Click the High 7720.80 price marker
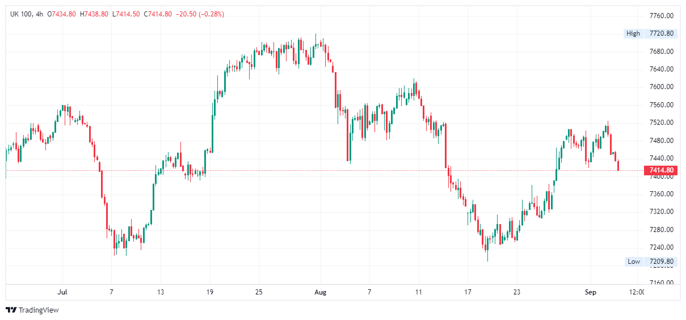686x320 pixels. pyautogui.click(x=650, y=33)
